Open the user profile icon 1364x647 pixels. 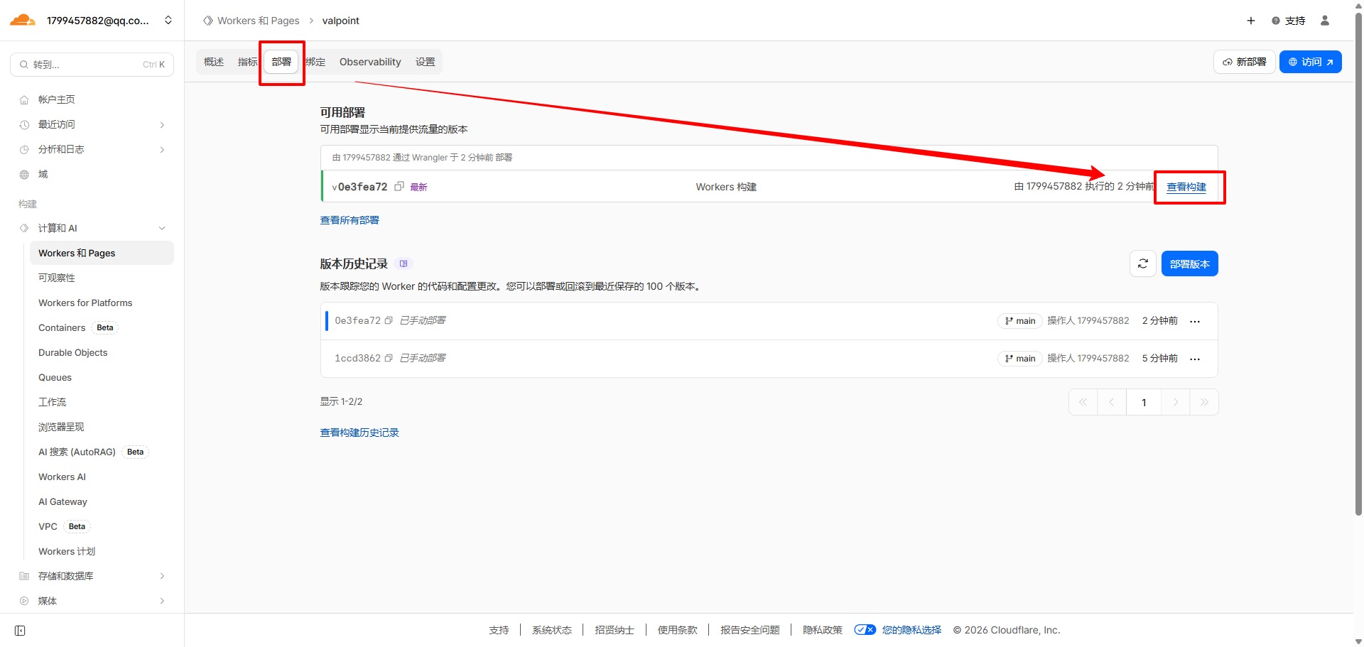pos(1325,21)
